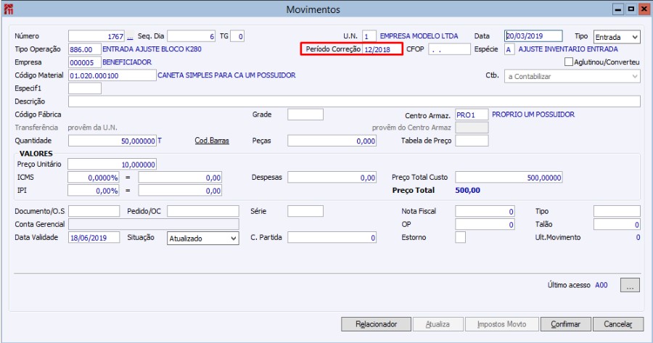
Task: Click the C. Partida field
Action: (332, 237)
